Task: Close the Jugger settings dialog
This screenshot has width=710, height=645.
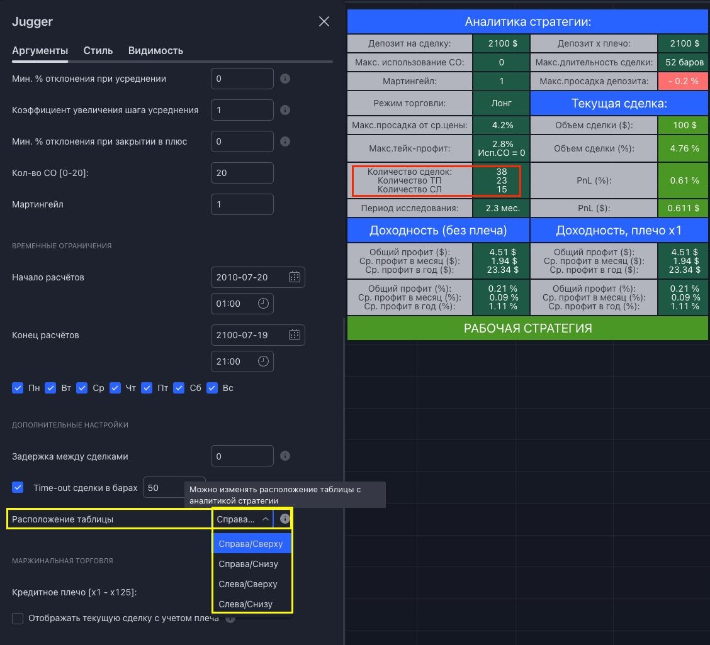Action: 324,21
